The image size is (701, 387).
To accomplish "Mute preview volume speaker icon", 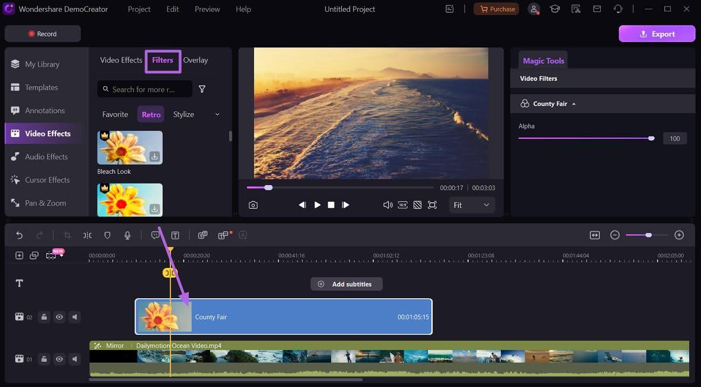I will tap(388, 205).
